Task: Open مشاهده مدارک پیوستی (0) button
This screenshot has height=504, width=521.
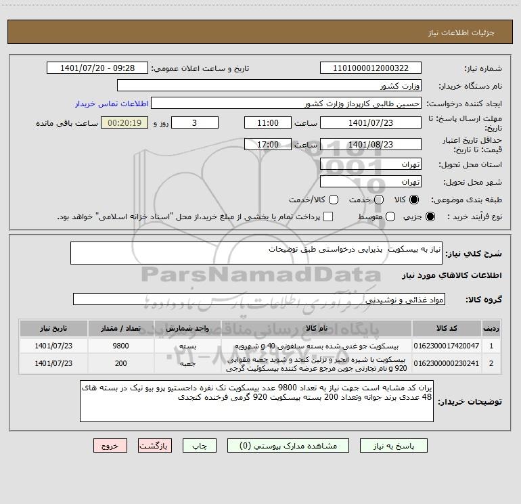Action: click(x=288, y=446)
